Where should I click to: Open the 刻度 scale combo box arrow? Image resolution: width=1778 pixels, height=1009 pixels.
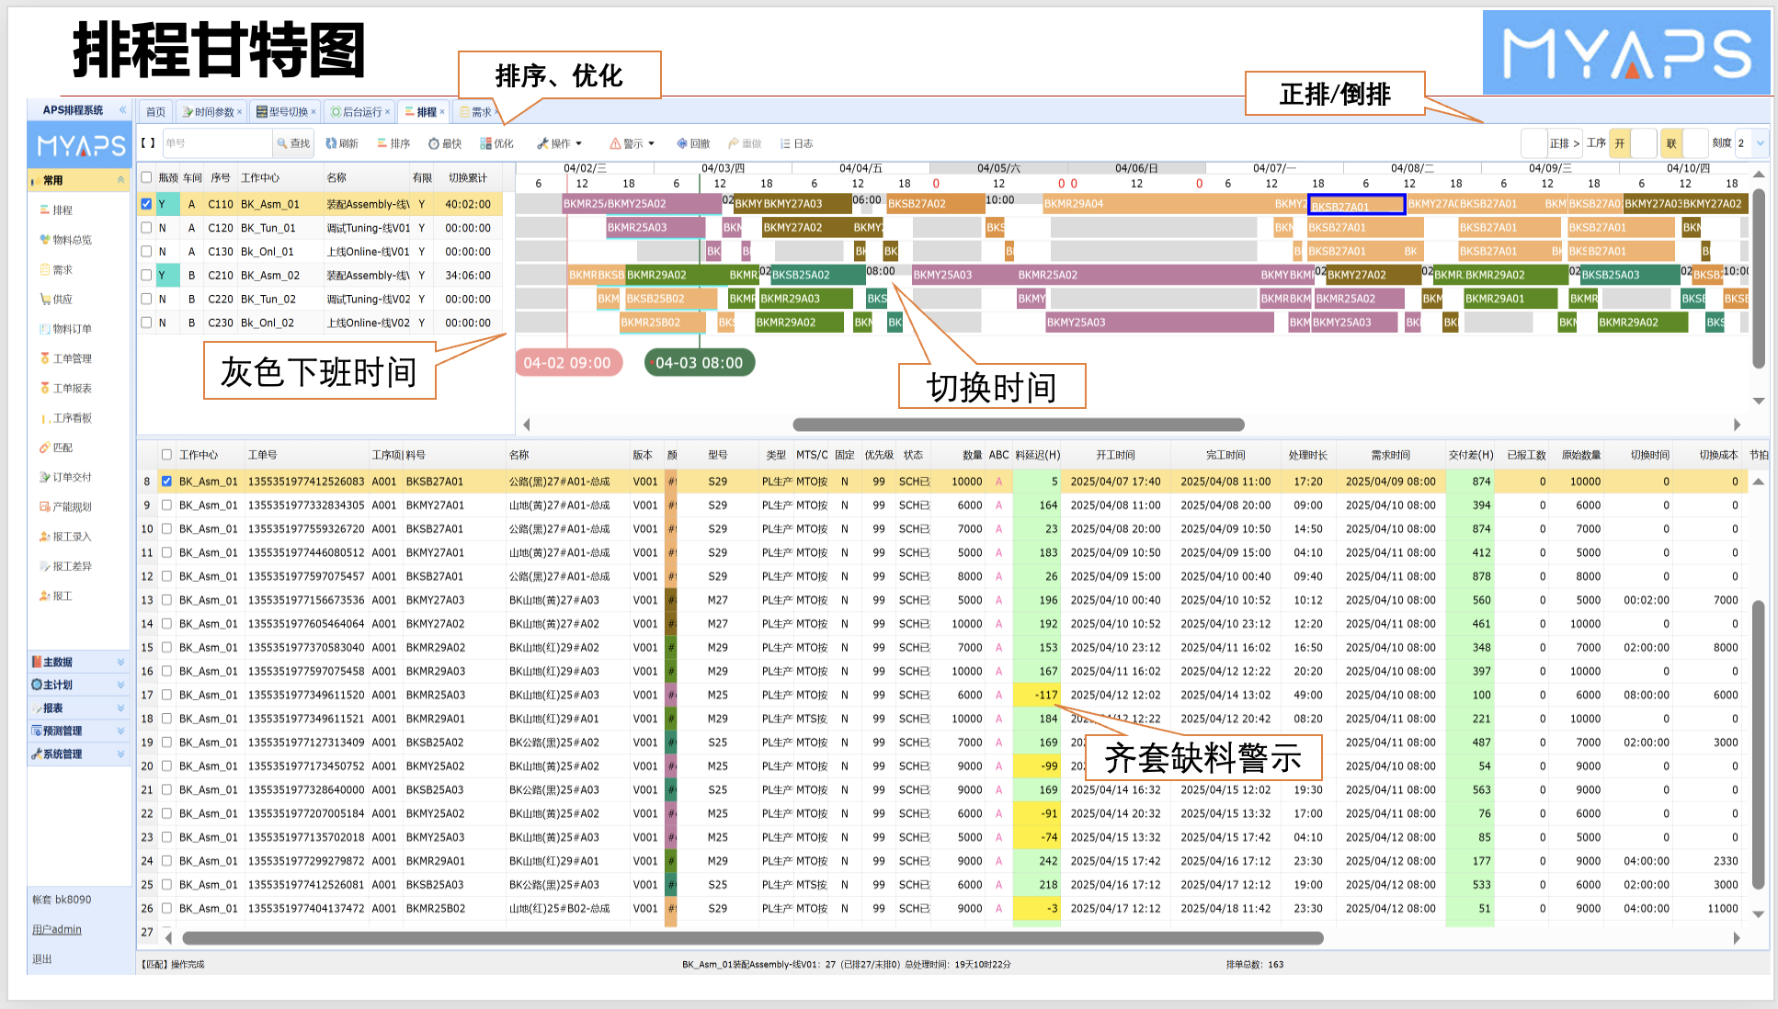click(x=1760, y=143)
